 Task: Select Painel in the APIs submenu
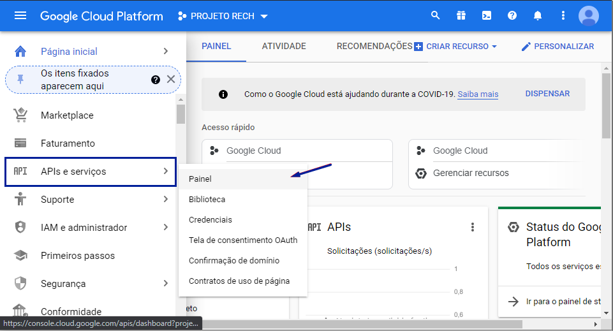(x=200, y=179)
